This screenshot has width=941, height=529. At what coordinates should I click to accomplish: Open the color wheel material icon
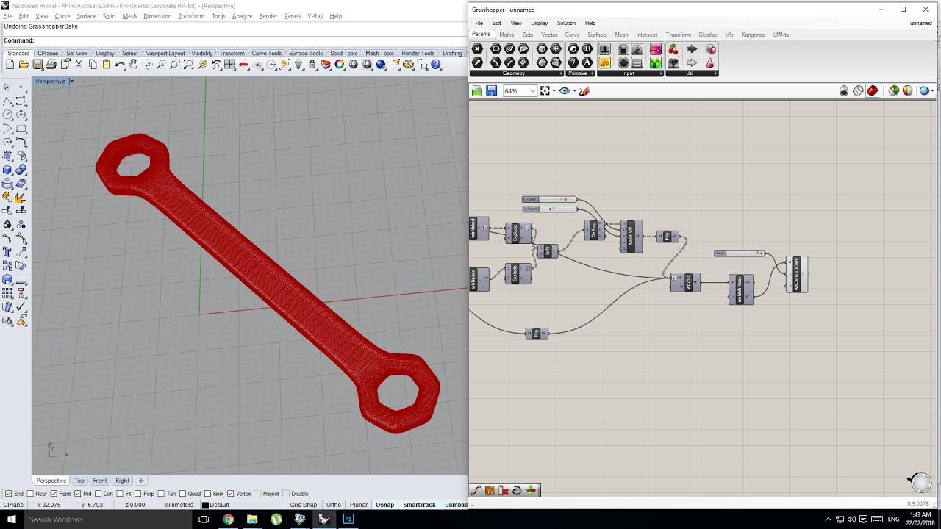tap(340, 65)
